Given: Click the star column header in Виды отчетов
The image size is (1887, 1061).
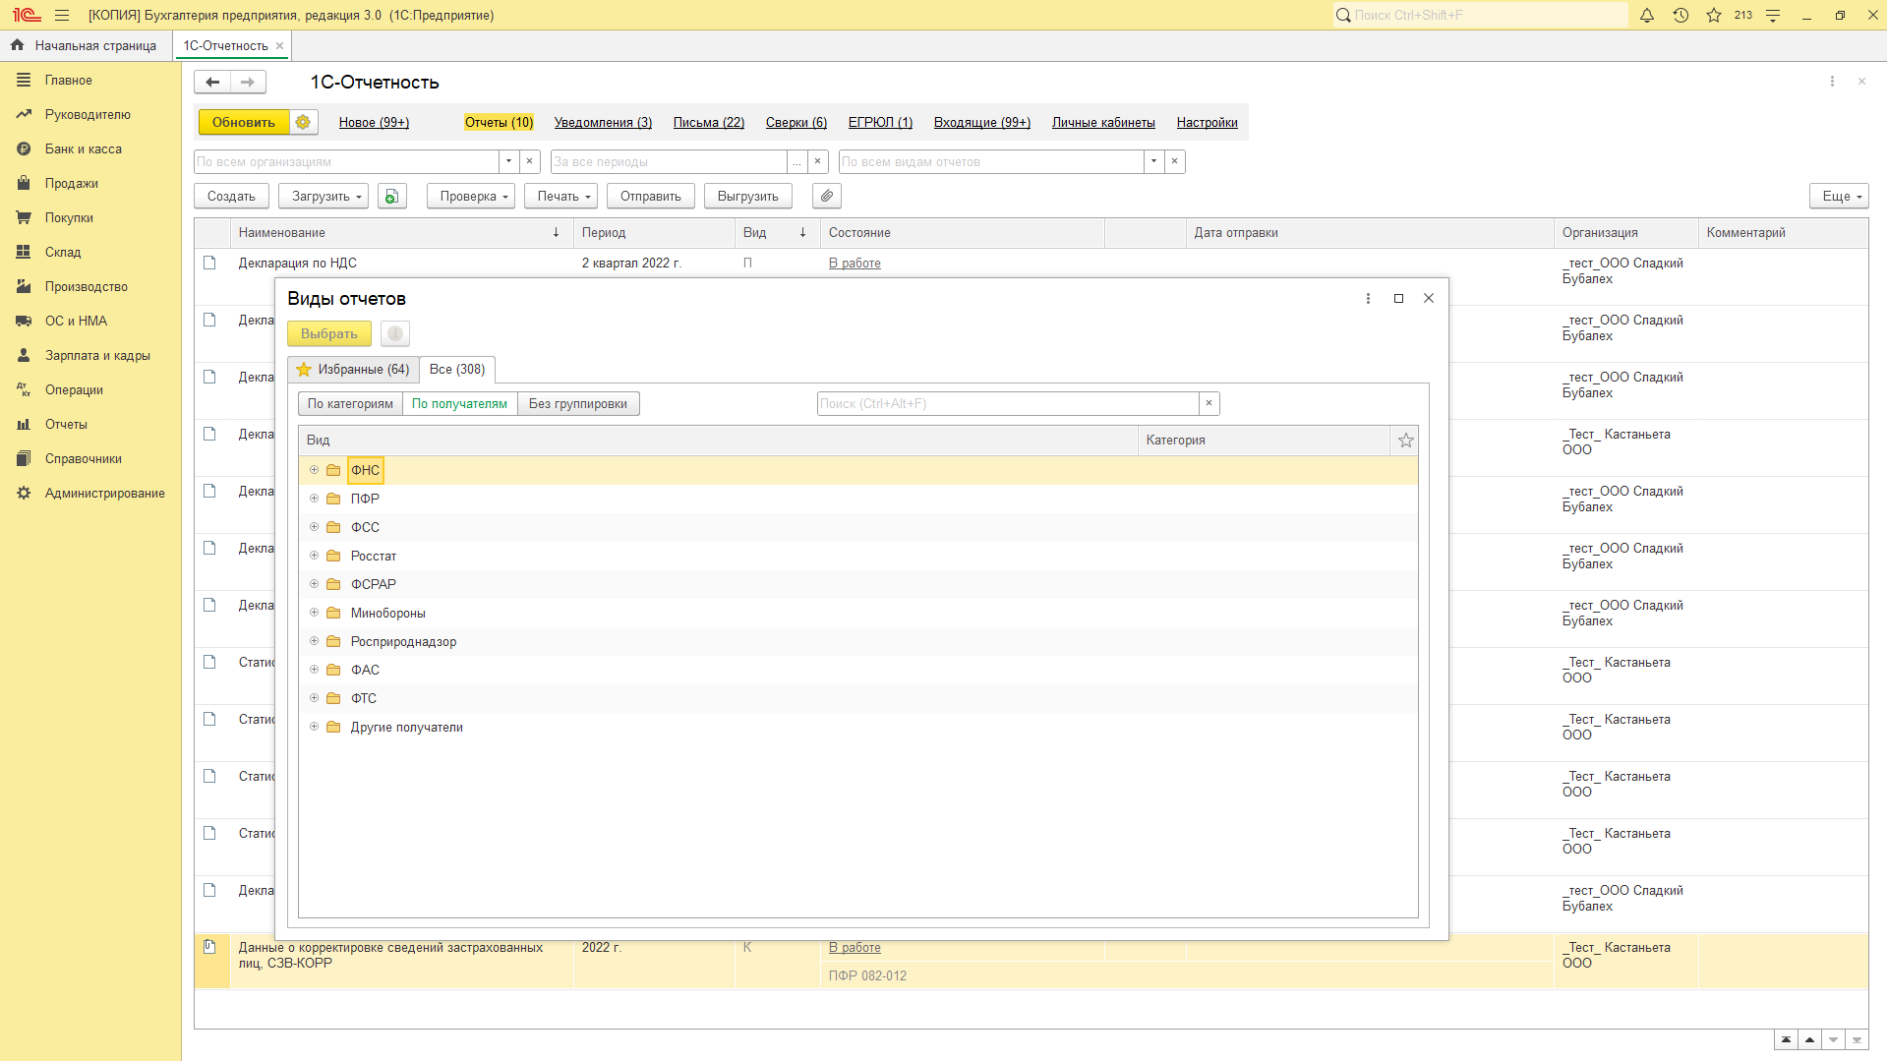Looking at the screenshot, I should pos(1406,441).
